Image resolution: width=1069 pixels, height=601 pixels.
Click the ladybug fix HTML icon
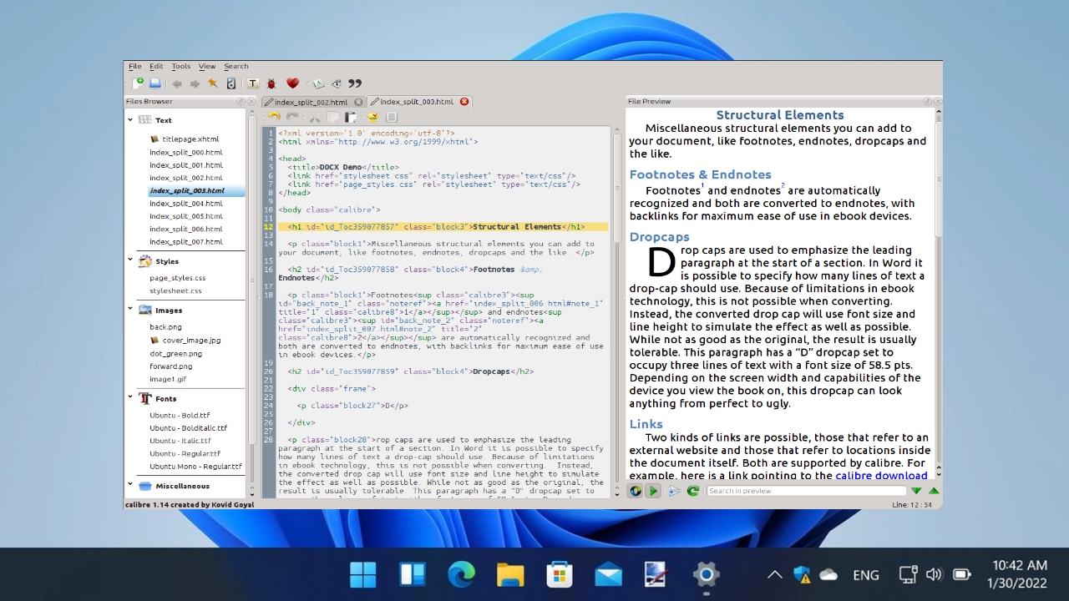tap(271, 84)
